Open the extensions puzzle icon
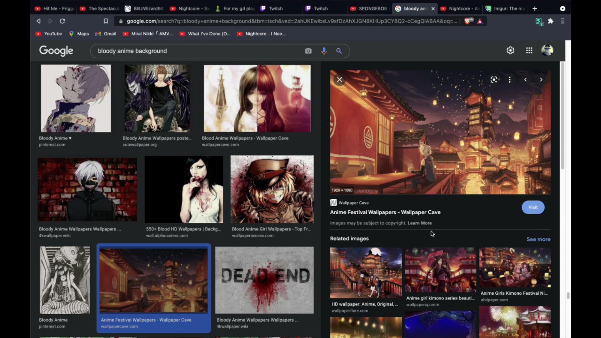Viewport: 601px width, 338px height. 550,21
